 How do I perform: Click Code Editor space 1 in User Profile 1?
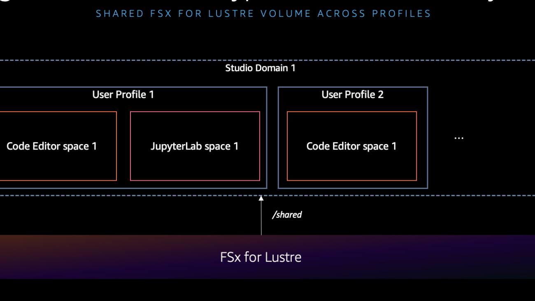pyautogui.click(x=58, y=146)
